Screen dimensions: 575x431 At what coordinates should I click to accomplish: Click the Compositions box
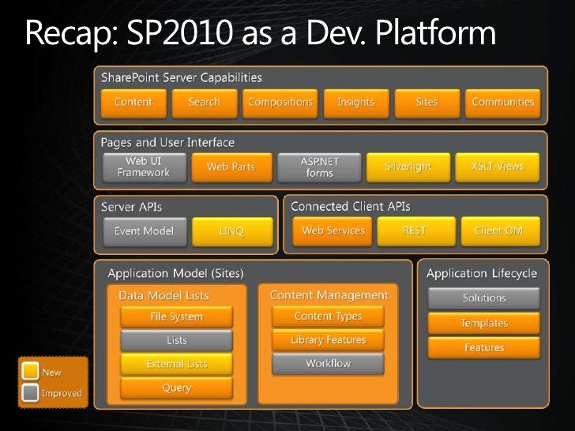coord(280,103)
